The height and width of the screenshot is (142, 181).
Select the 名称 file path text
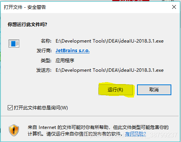click(x=110, y=41)
